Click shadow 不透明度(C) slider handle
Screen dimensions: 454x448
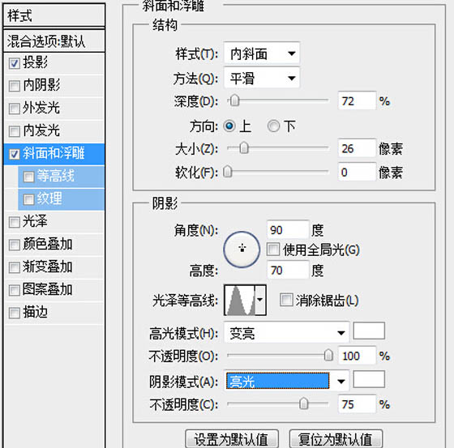303,403
